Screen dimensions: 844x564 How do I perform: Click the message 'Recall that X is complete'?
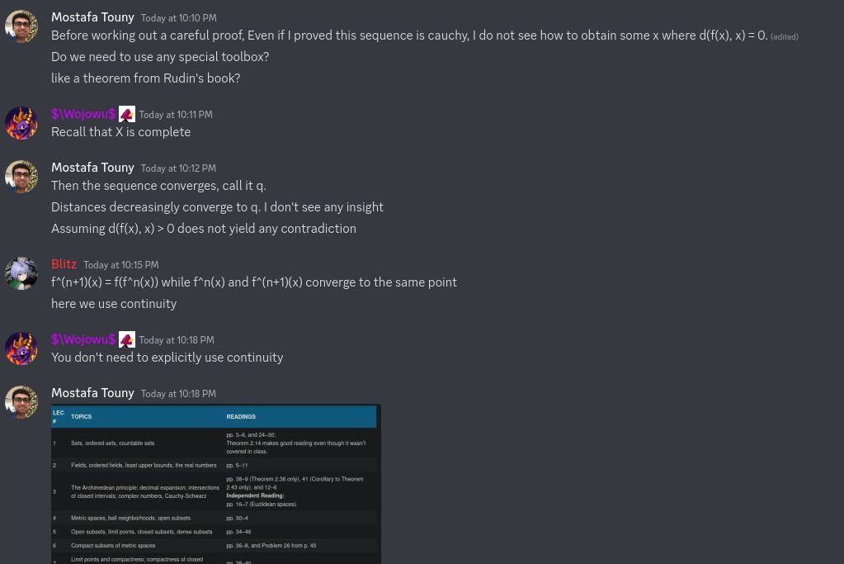(x=121, y=132)
